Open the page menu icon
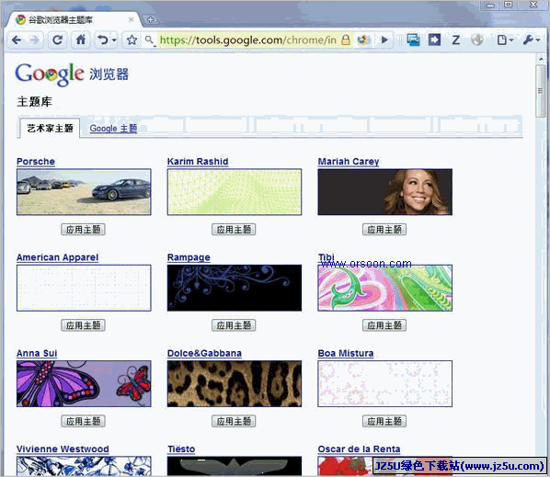Image resolution: width=550 pixels, height=477 pixels. click(x=504, y=40)
